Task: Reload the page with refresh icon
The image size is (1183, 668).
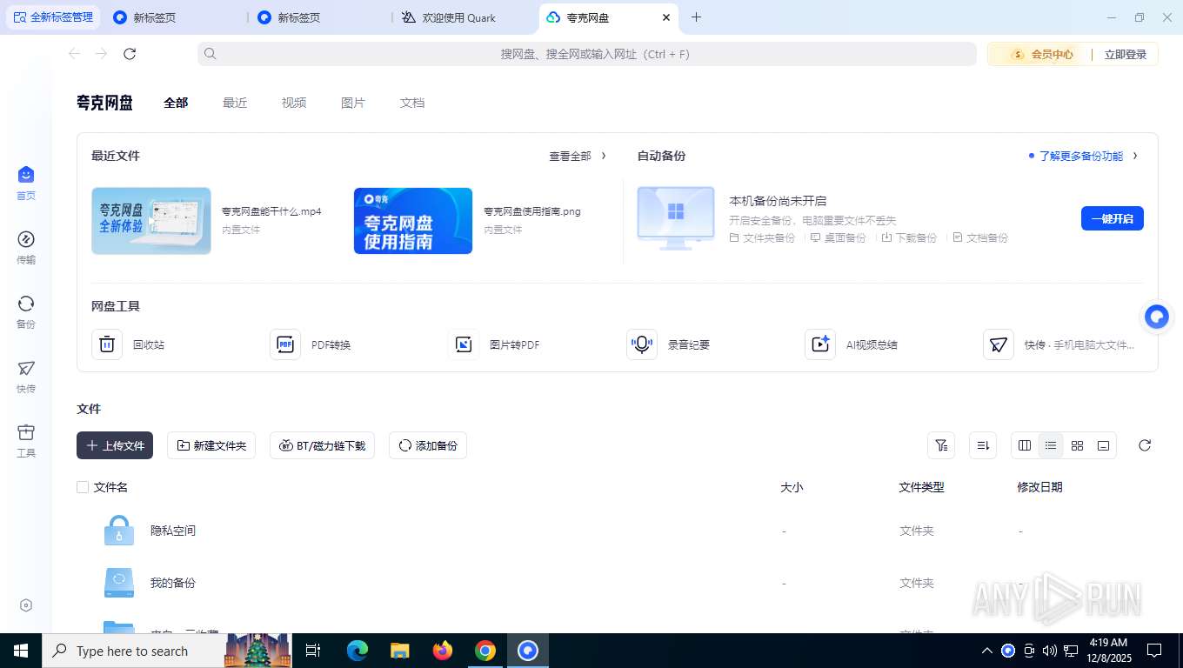Action: (130, 54)
